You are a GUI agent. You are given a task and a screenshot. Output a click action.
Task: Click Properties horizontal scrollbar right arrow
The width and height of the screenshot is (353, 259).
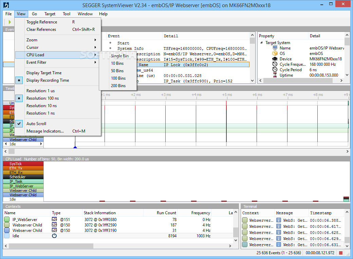[341, 80]
